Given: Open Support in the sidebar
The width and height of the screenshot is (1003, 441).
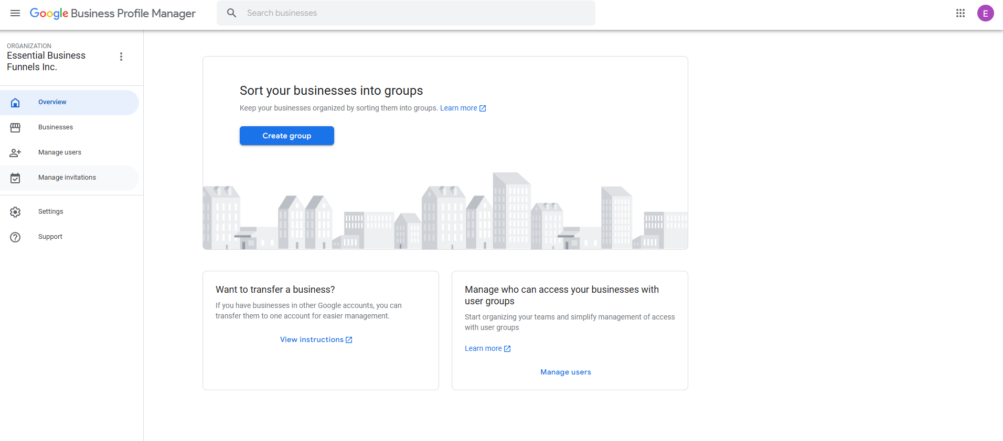Looking at the screenshot, I should point(70,237).
